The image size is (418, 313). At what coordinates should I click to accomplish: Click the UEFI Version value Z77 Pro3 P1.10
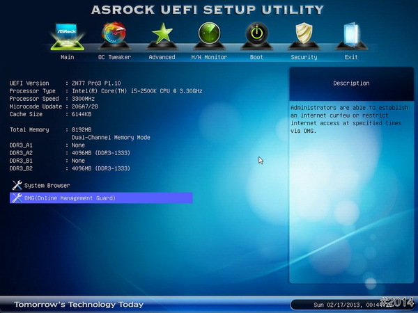click(96, 83)
